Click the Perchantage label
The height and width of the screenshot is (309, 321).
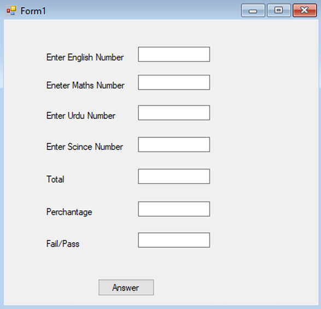click(69, 212)
